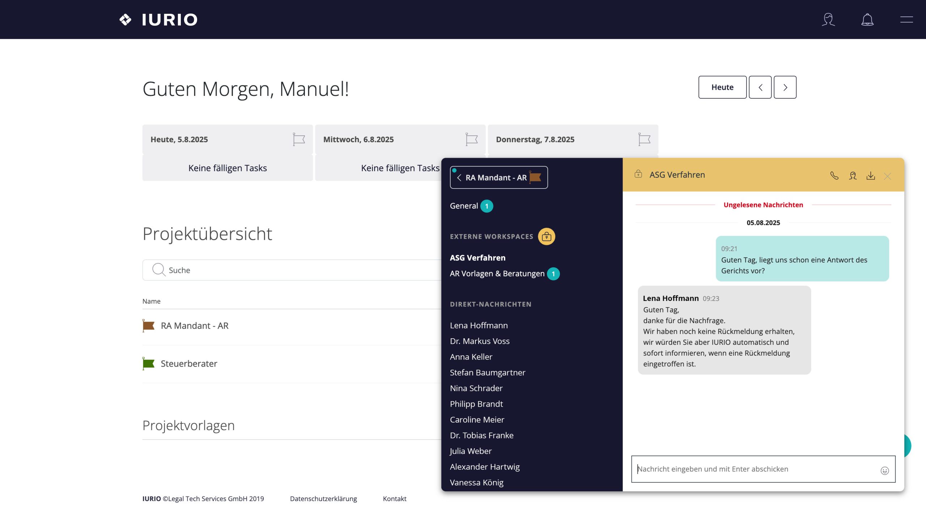Image resolution: width=926 pixels, height=513 pixels.
Task: Switch to AR Vorlagen & Beratungen workspace
Action: click(x=497, y=274)
